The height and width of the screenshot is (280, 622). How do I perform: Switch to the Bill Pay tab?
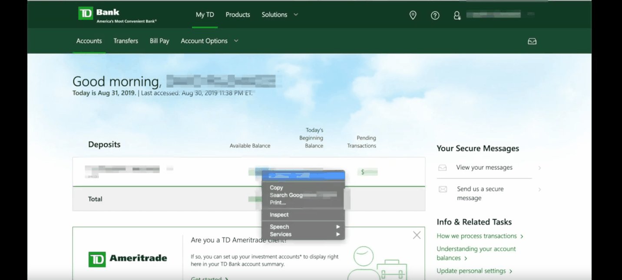coord(159,40)
